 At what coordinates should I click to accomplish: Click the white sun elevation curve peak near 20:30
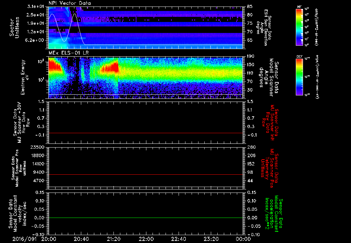tap(75, 14)
